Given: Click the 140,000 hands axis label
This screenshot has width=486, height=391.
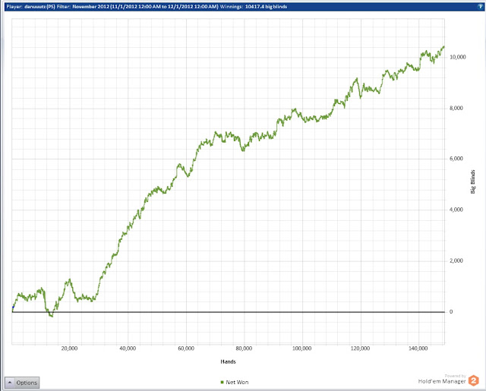Looking at the screenshot, I should (418, 348).
